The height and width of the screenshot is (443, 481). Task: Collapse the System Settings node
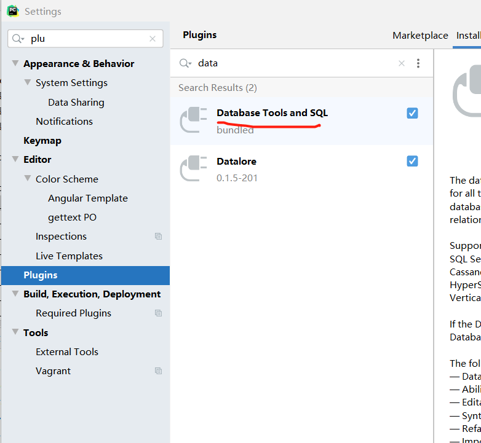point(28,82)
